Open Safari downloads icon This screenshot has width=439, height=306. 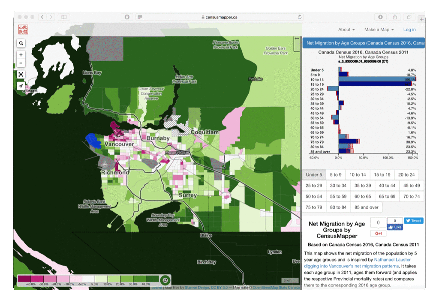click(x=381, y=17)
